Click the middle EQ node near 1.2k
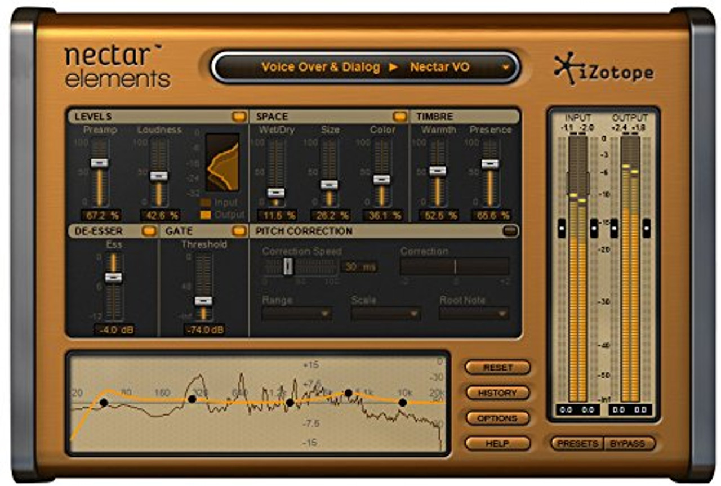The image size is (721, 486). click(x=290, y=402)
